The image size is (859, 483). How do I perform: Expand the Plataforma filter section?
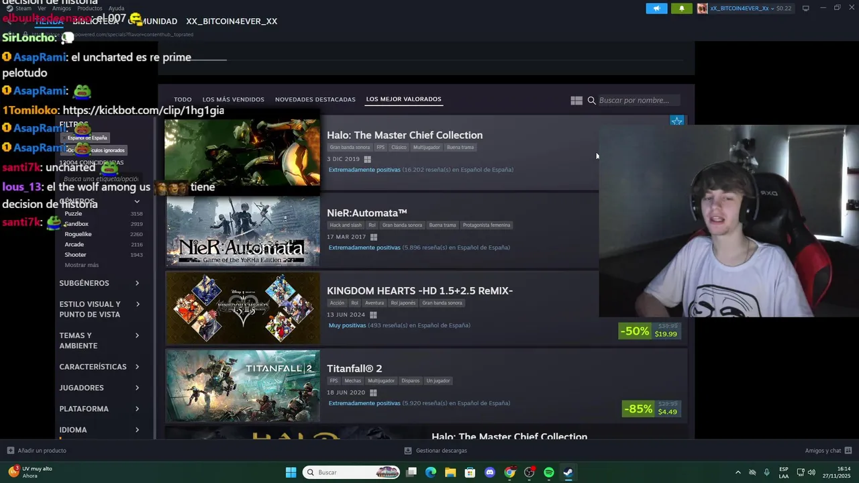[99, 409]
